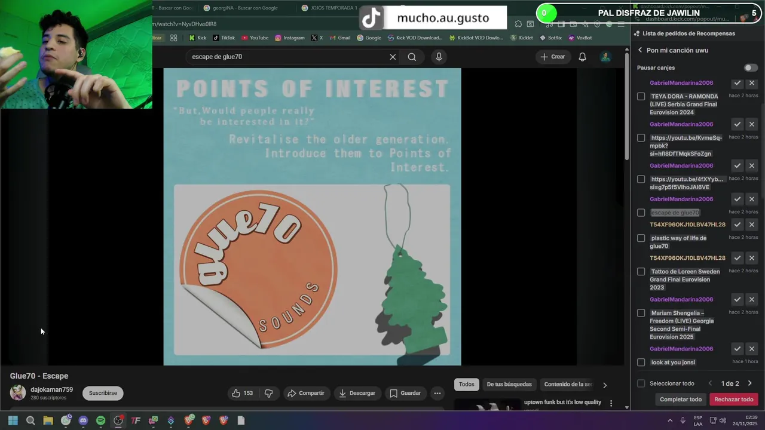This screenshot has width=765, height=430.
Task: Like the Glue70 - Escape video
Action: [x=243, y=393]
